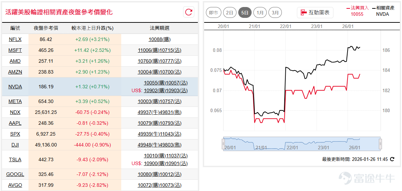Screen dimensions: 402x191
Task: Open warrant 10004(購) for AMZN
Action: coord(148,72)
